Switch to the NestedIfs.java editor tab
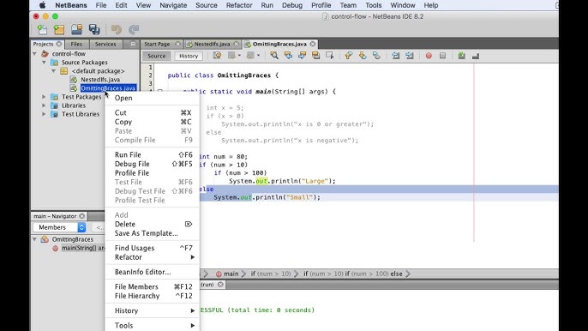Viewport: 588px width, 331px height. (x=213, y=44)
